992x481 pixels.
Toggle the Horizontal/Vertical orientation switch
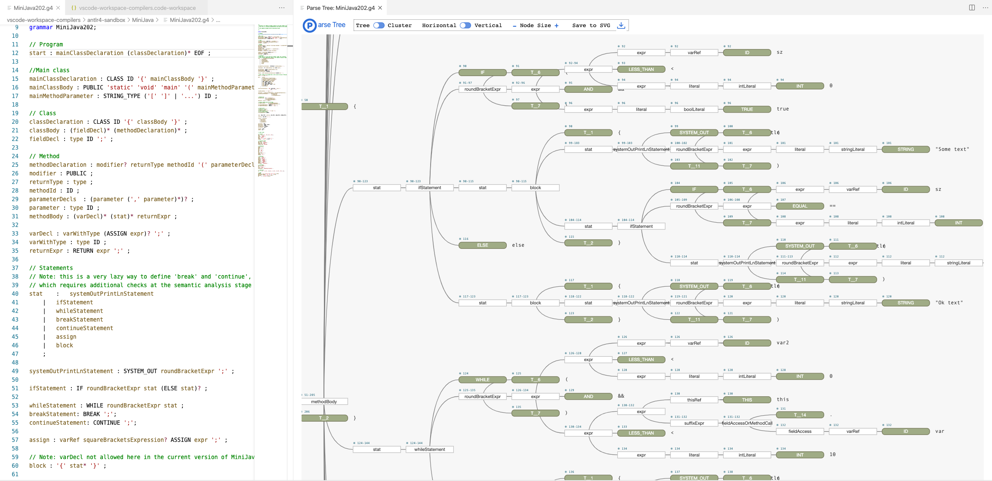coord(465,25)
